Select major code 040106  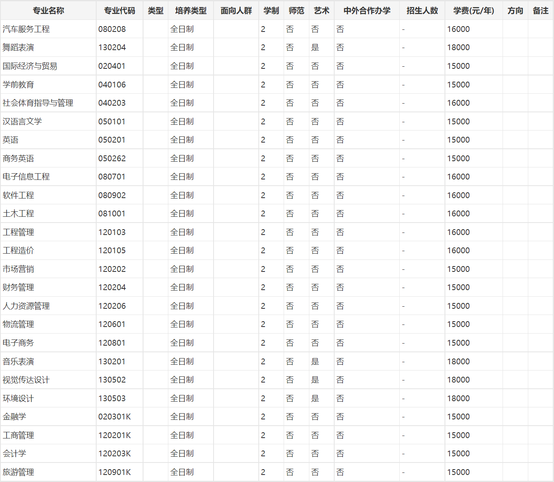pyautogui.click(x=112, y=85)
